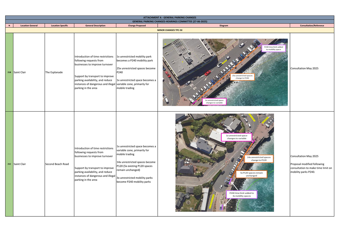Click 'P240 time limit added to mobility space' callout

tap(273, 48)
